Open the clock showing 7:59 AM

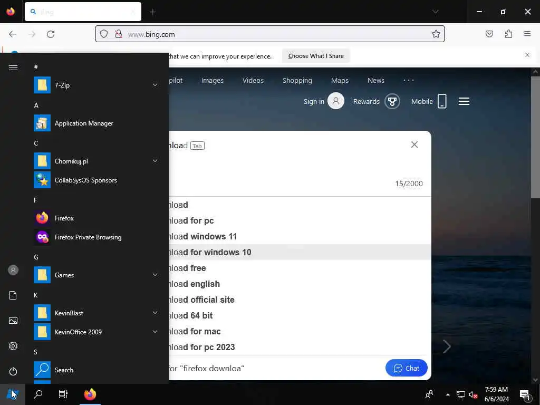click(x=496, y=394)
